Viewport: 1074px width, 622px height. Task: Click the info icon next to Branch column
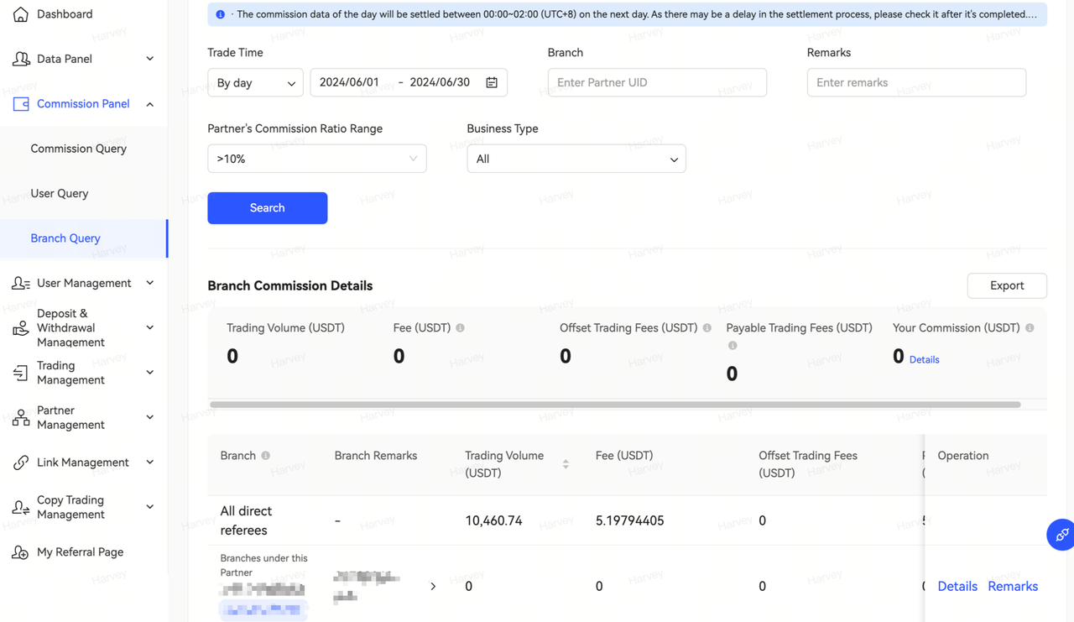[x=266, y=456]
